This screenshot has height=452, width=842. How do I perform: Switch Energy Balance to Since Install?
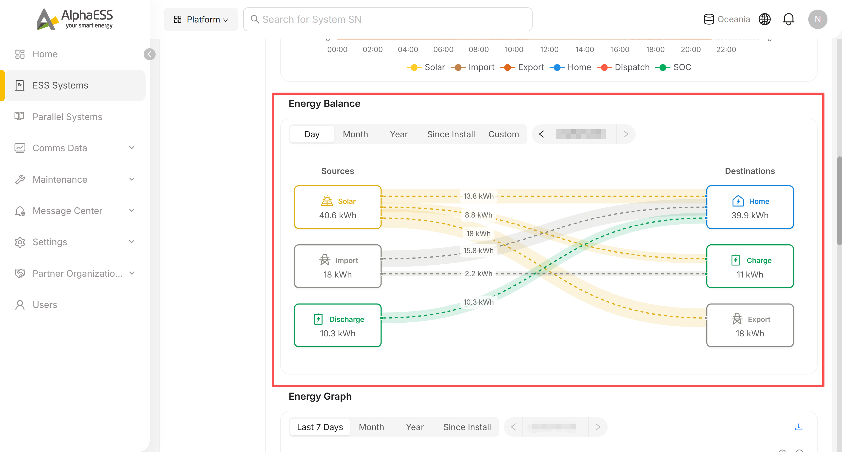coord(451,134)
